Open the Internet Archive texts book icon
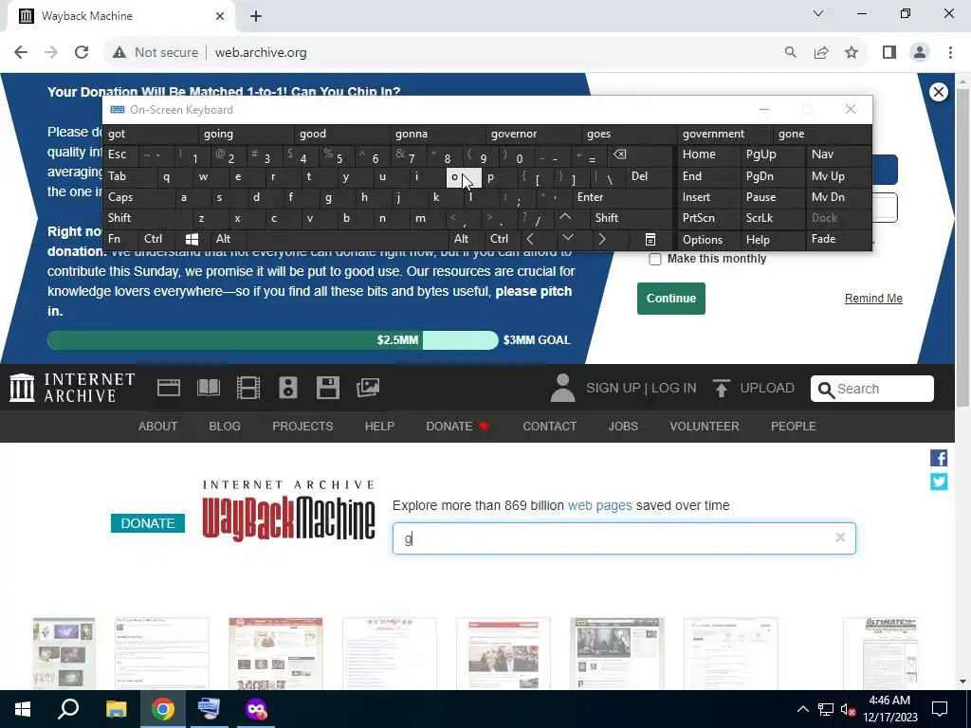Viewport: 971px width, 728px height. click(x=208, y=388)
